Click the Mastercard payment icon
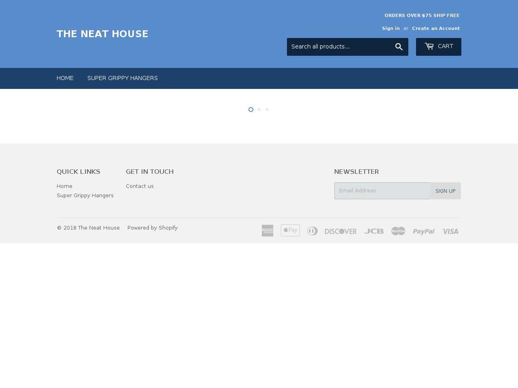The height and width of the screenshot is (388, 518). (x=398, y=231)
